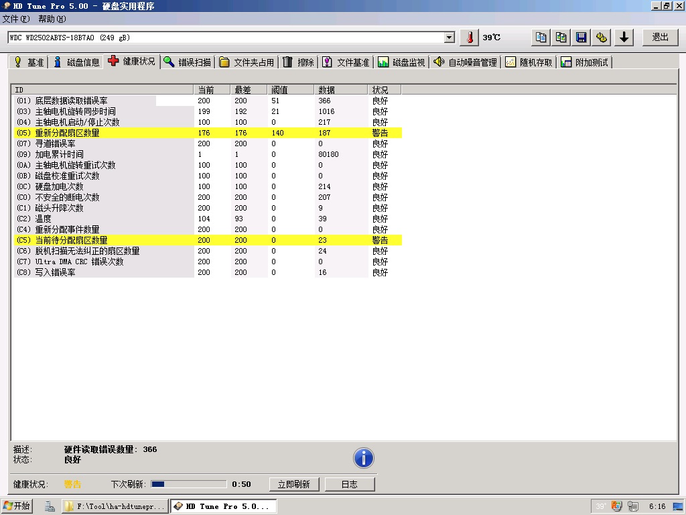Image resolution: width=686 pixels, height=515 pixels.
Task: Select the (C4) 重新分配事件数量 row
Action: click(x=208, y=229)
